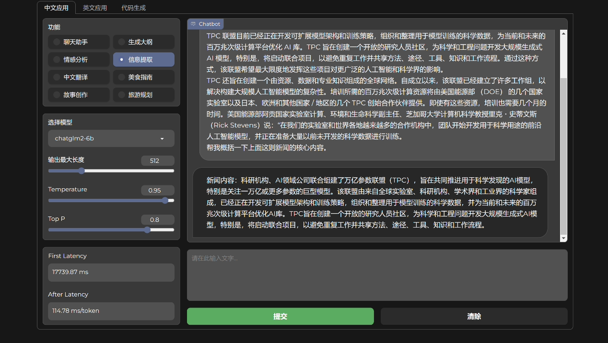Click the model dropdown arrow
Screen dimensions: 608x343
tap(162, 139)
